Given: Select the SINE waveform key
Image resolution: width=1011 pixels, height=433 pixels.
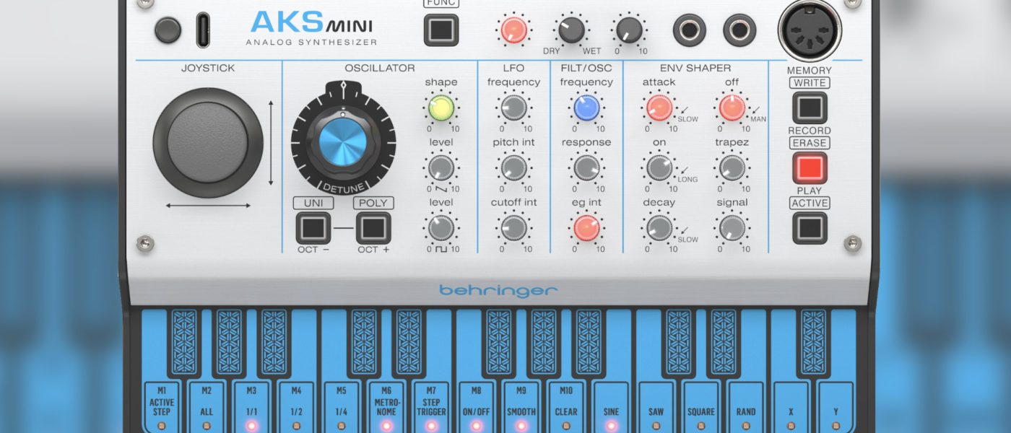Looking at the screenshot, I should coord(611,407).
